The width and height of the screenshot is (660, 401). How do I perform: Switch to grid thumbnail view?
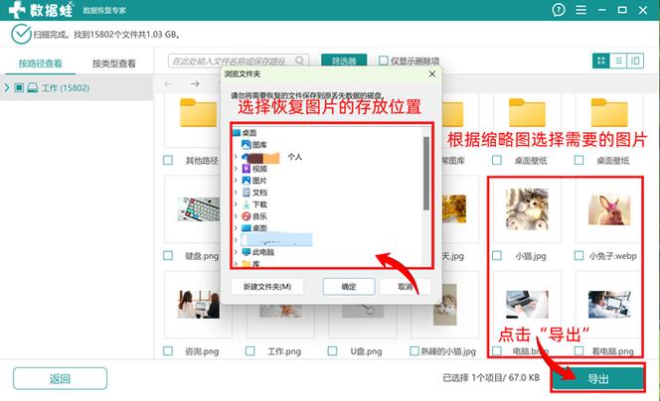click(x=601, y=61)
